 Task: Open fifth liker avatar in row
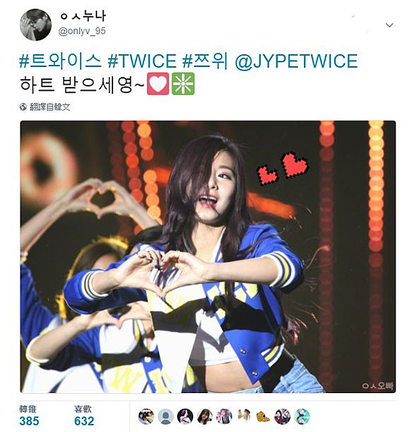tap(224, 416)
